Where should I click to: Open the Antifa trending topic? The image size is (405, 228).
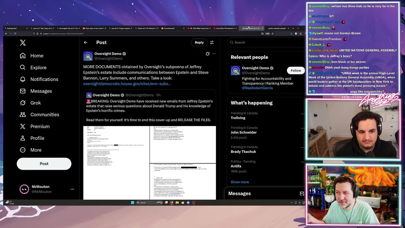coord(236,166)
